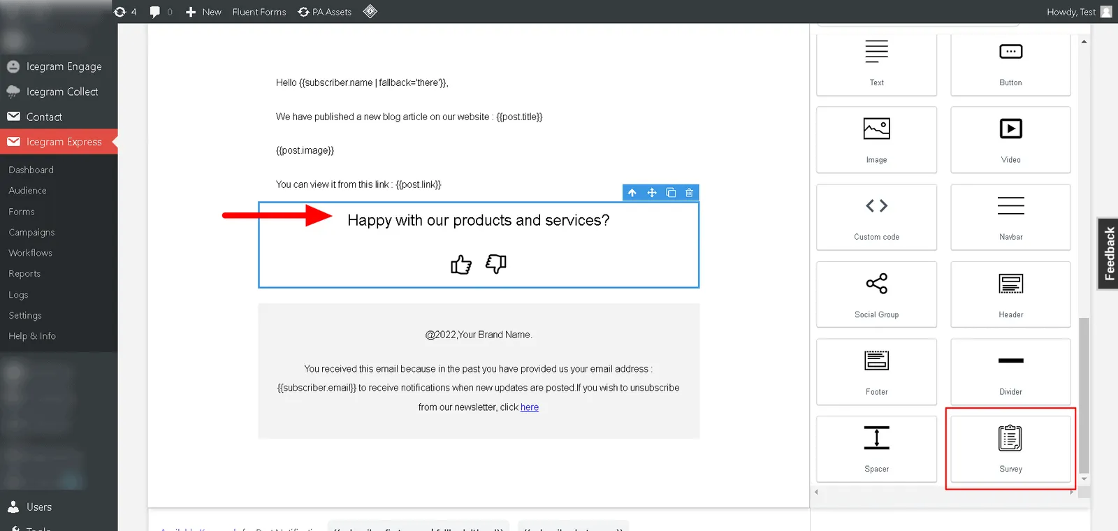The image size is (1118, 531).
Task: Click the '{{post.image}}' placeholder text
Action: click(x=305, y=150)
